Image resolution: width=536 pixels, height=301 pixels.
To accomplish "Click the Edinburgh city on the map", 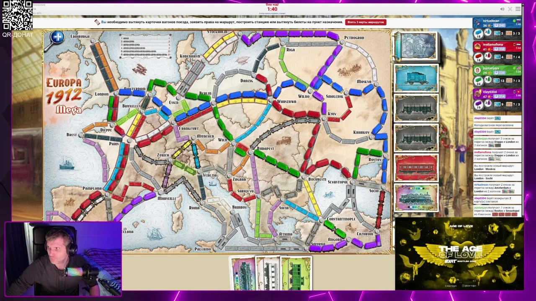I will tap(80, 36).
